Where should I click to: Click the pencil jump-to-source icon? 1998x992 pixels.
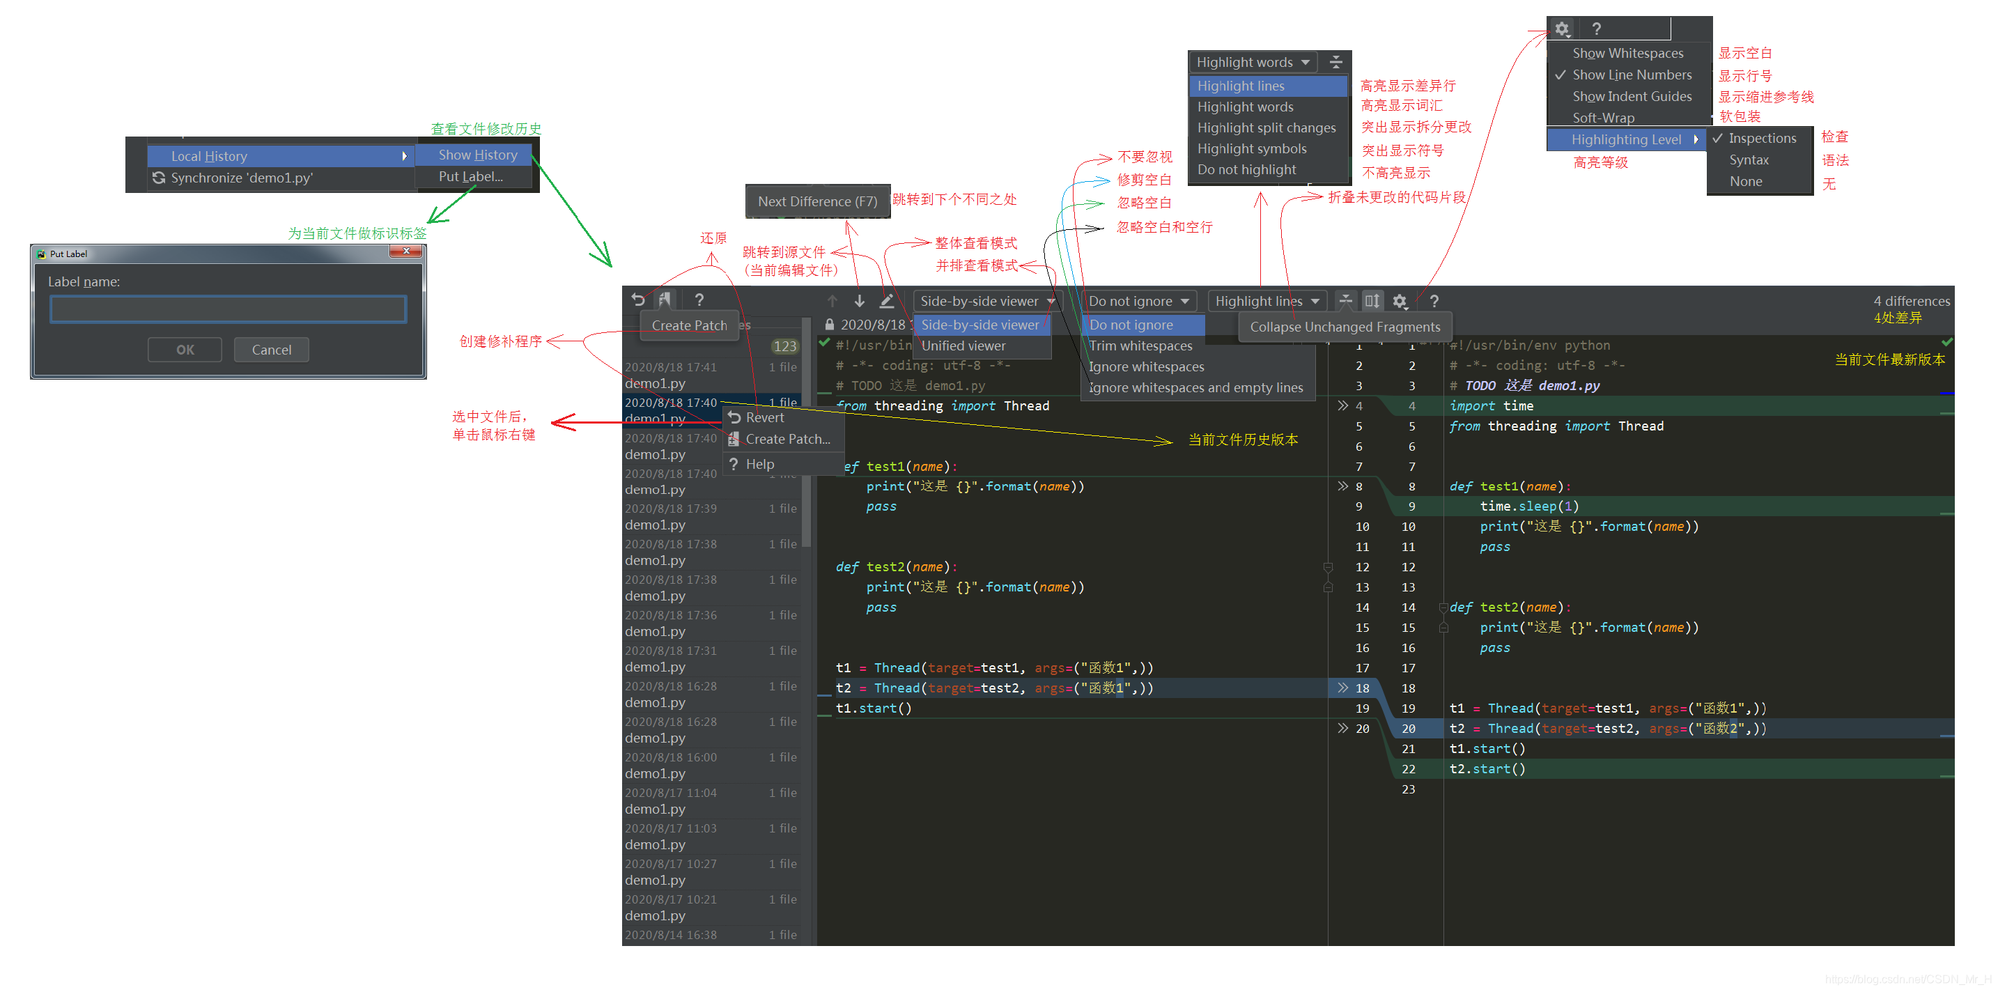point(887,301)
